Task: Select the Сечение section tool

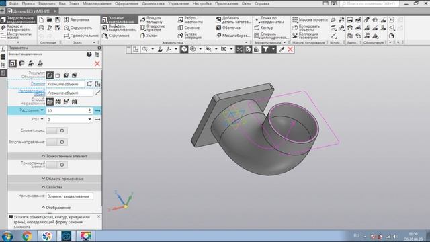Action: 189,28
